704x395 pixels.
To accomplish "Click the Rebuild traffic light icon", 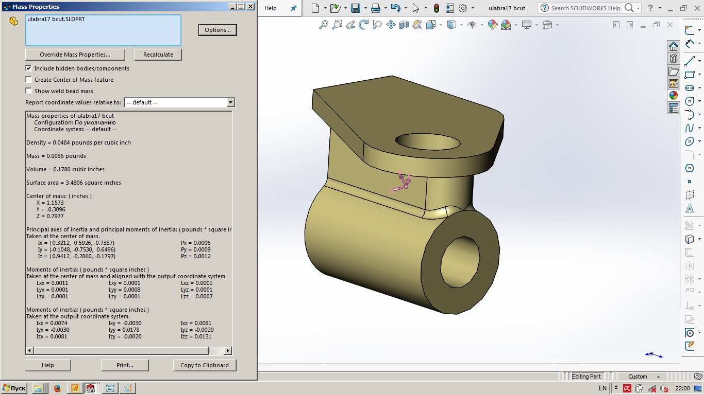I will click(436, 8).
